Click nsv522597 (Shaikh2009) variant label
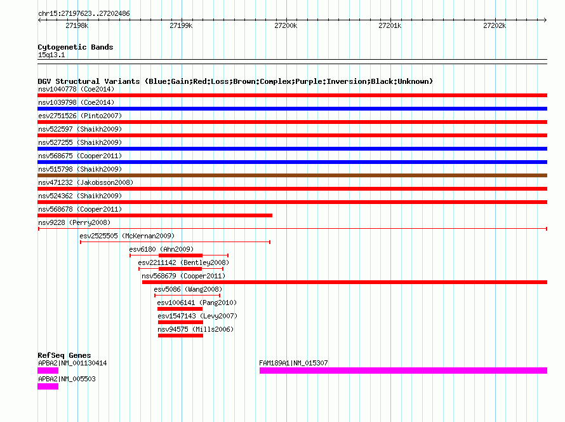Screen dimensions: 565x422 coord(80,129)
